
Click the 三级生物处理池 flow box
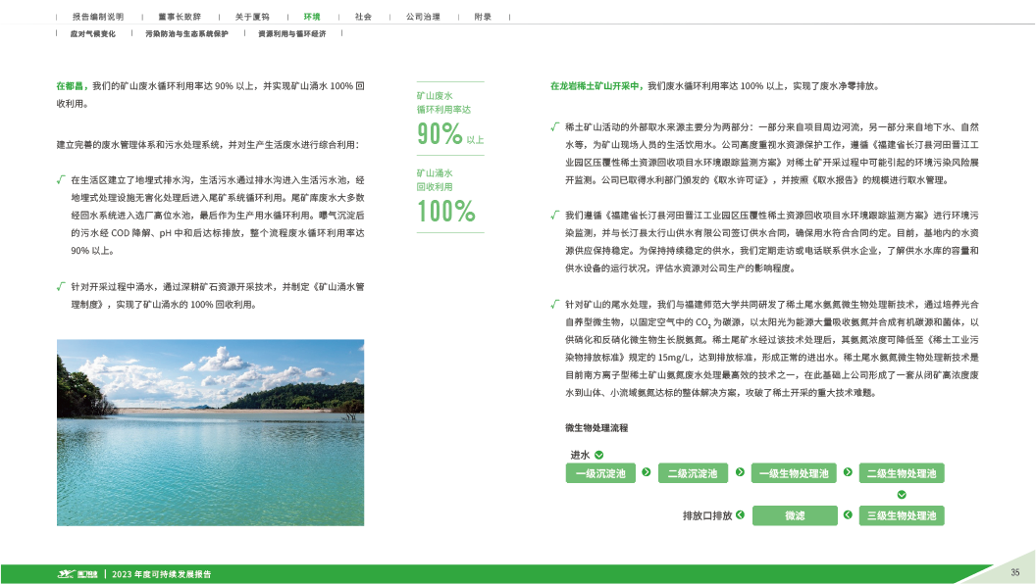point(902,515)
